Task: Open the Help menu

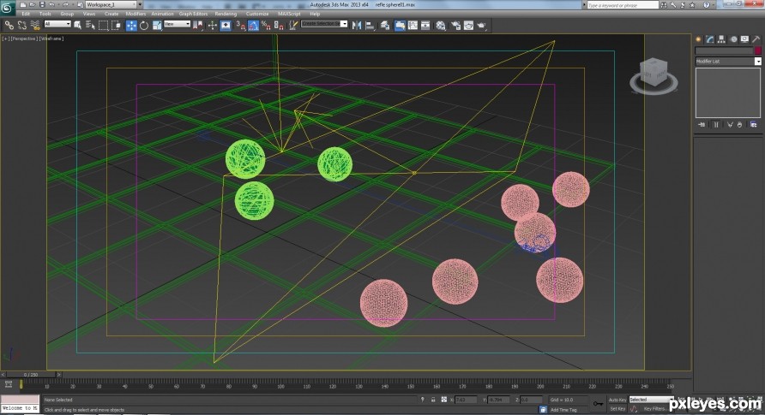Action: click(x=315, y=14)
